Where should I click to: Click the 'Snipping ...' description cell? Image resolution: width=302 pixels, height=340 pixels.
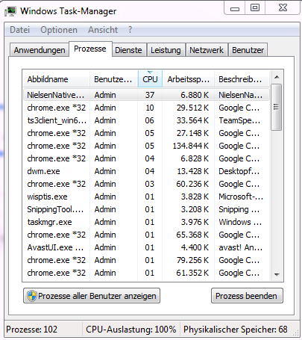point(239,209)
